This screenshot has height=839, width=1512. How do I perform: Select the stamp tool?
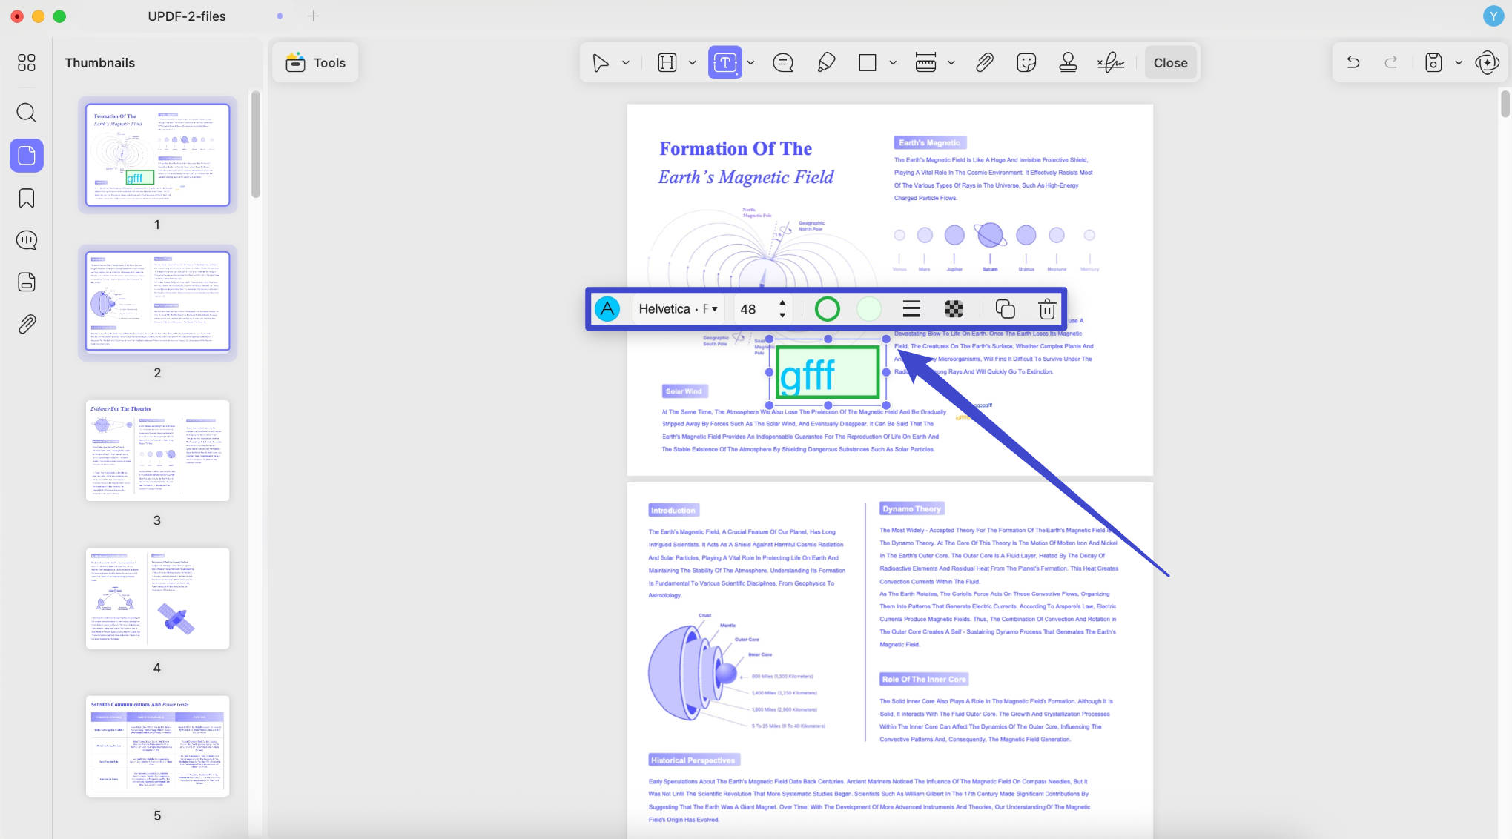coord(1068,63)
